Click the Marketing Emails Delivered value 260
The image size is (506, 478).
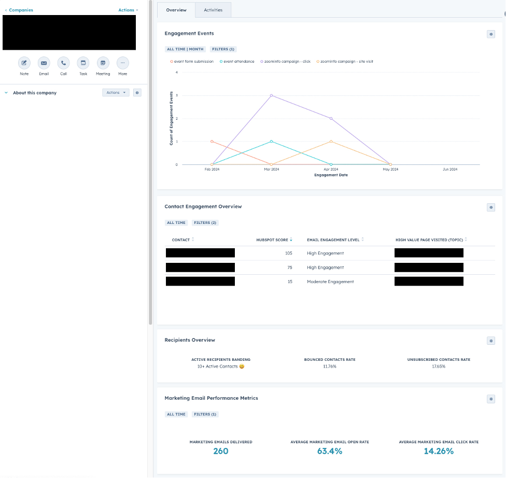[x=221, y=451]
